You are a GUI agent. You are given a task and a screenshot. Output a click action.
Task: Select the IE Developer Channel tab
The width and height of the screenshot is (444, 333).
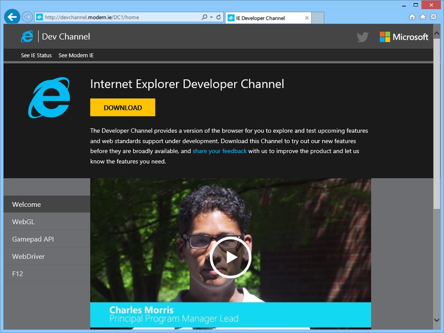click(x=268, y=18)
